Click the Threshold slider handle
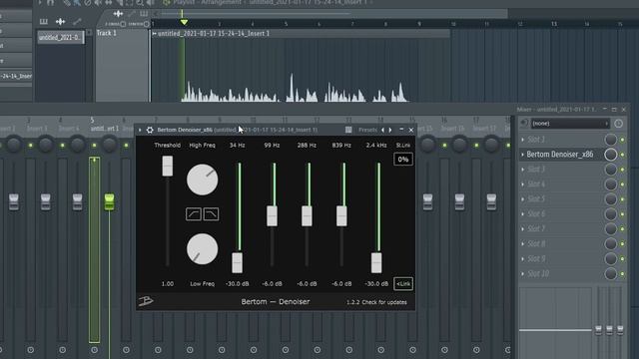This screenshot has height=359, width=639. (167, 167)
